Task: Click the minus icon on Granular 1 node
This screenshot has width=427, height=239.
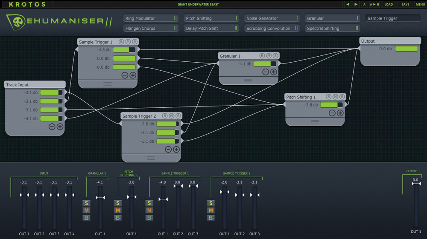Action: coord(266,72)
